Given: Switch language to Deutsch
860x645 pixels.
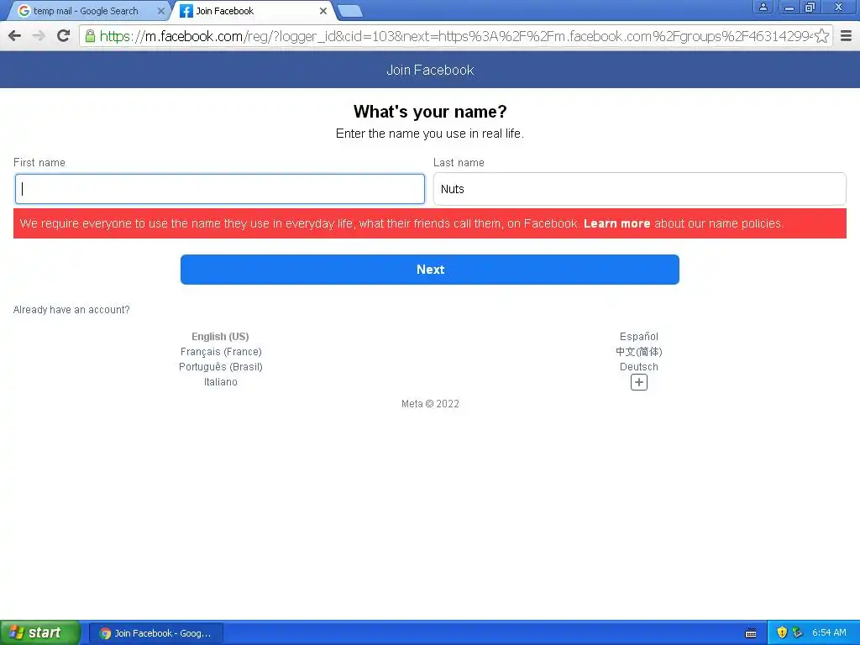Looking at the screenshot, I should click(x=639, y=367).
